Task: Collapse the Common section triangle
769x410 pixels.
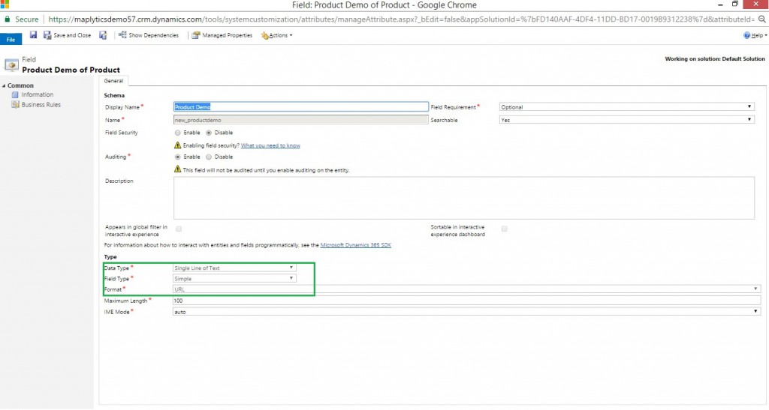Action: pos(4,85)
